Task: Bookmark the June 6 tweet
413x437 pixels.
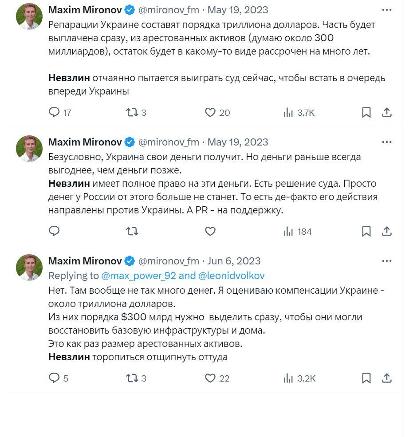Action: pyautogui.click(x=366, y=378)
